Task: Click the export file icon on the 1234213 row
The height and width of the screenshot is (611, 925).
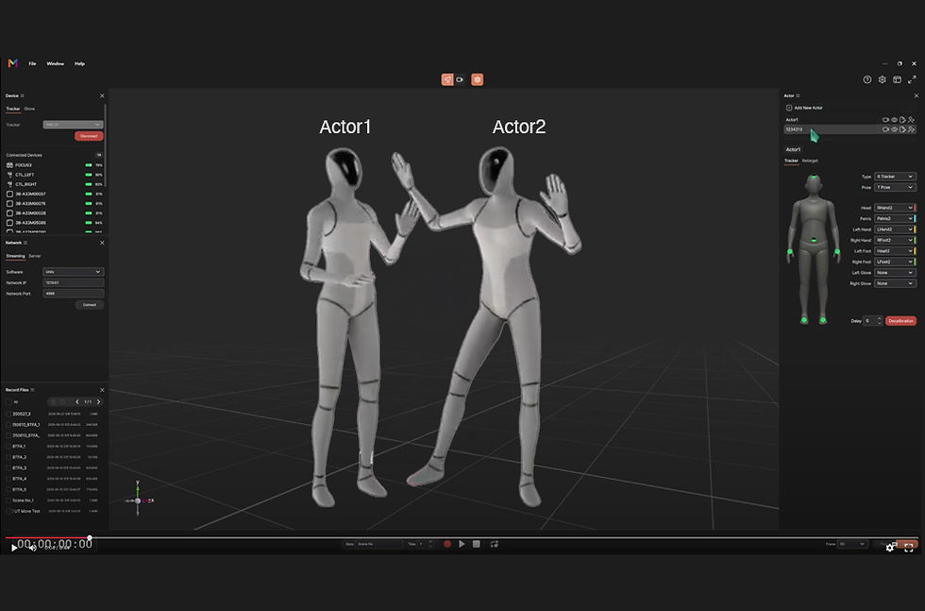Action: 902,129
